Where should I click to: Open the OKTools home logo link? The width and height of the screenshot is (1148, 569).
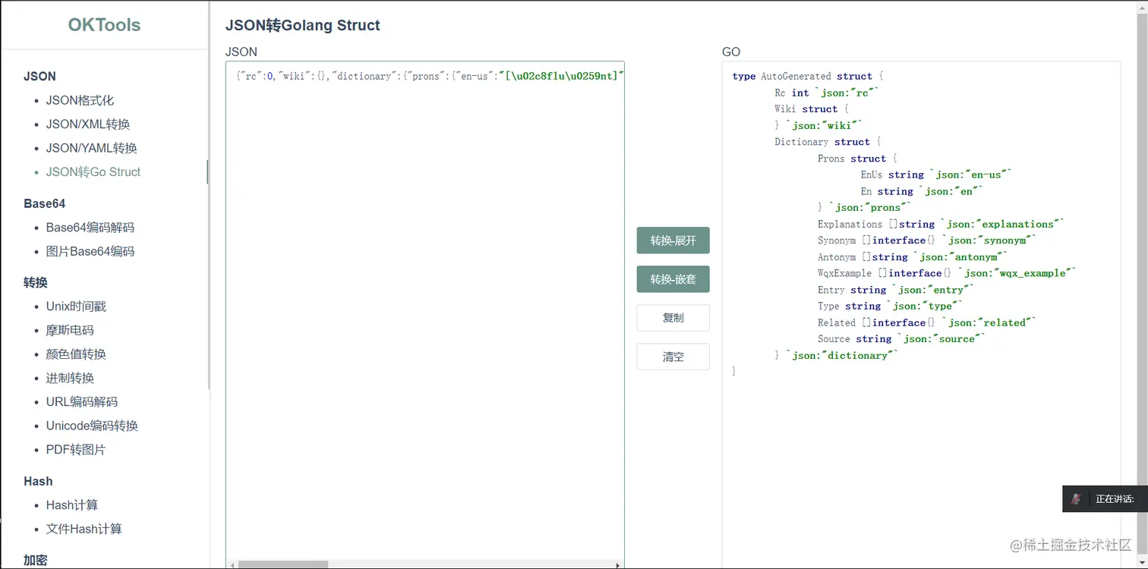pyautogui.click(x=104, y=25)
